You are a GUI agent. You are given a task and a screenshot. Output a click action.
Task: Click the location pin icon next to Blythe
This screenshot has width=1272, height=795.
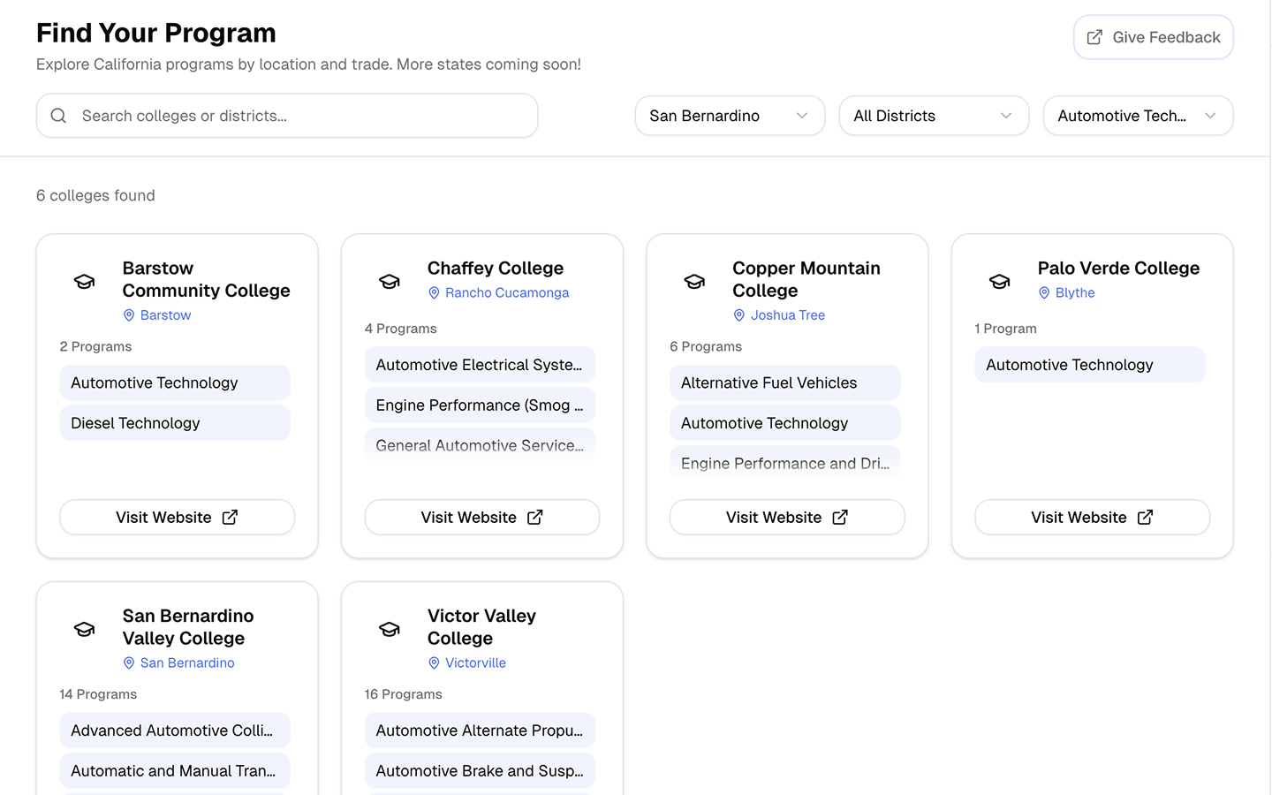1044,292
